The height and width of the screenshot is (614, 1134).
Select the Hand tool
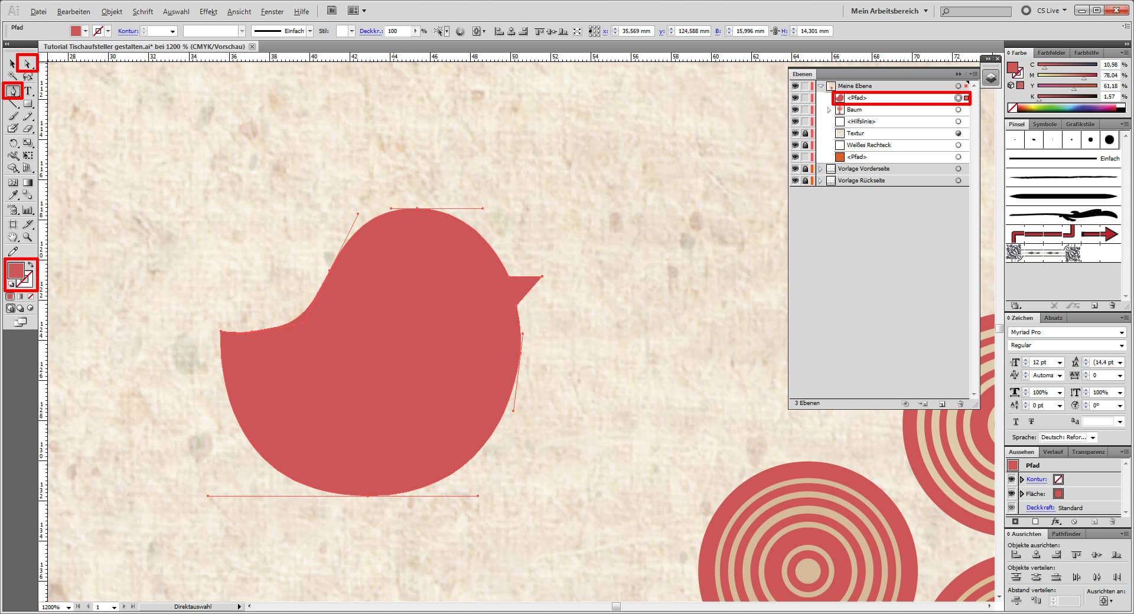pyautogui.click(x=13, y=237)
